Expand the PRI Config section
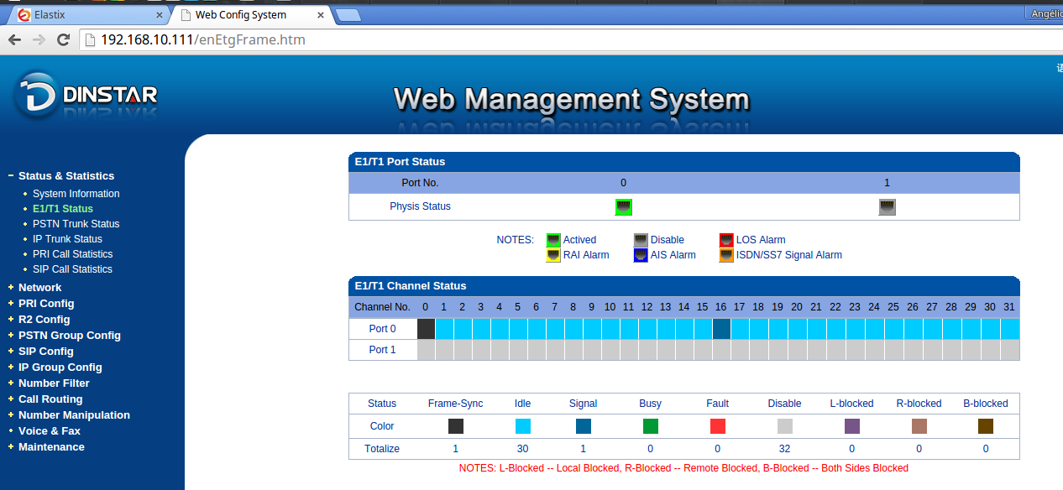The width and height of the screenshot is (1063, 490). click(46, 304)
